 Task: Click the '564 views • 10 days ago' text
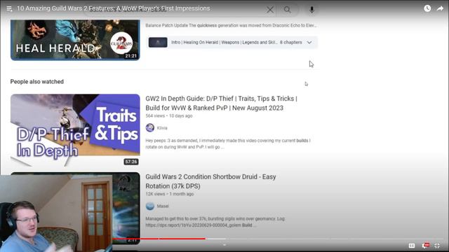click(169, 115)
